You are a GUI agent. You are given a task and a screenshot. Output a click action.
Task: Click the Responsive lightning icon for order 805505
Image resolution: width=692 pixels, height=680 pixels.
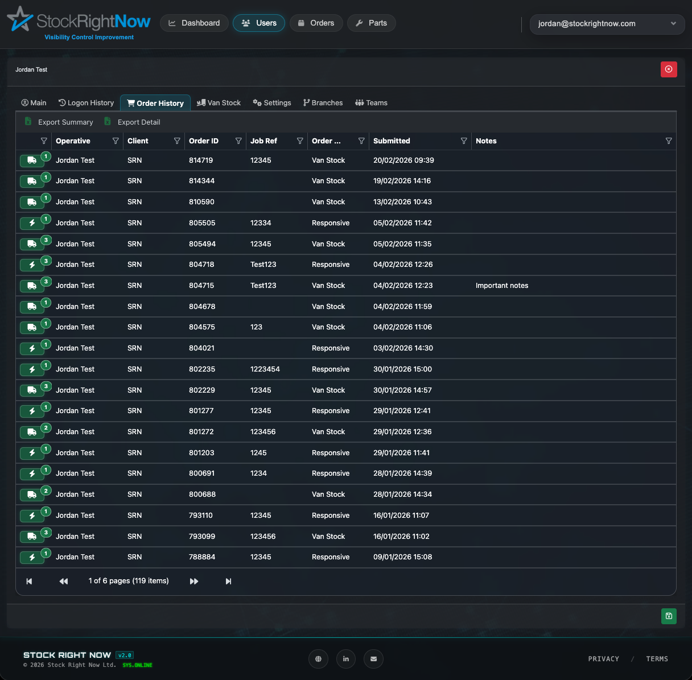pos(31,222)
